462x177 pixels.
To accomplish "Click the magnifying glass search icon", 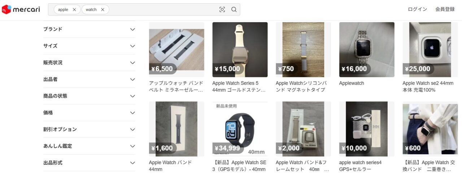I will click(x=234, y=10).
